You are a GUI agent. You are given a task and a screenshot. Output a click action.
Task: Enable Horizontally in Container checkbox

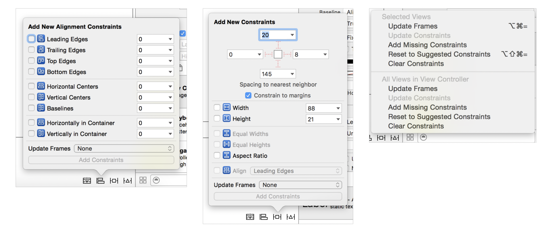pyautogui.click(x=31, y=123)
